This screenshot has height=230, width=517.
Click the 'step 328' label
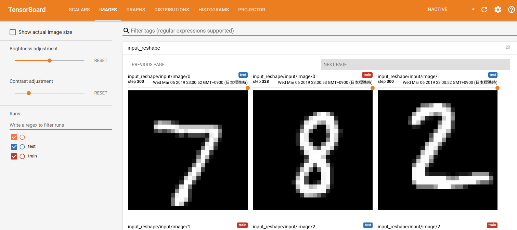(x=261, y=82)
